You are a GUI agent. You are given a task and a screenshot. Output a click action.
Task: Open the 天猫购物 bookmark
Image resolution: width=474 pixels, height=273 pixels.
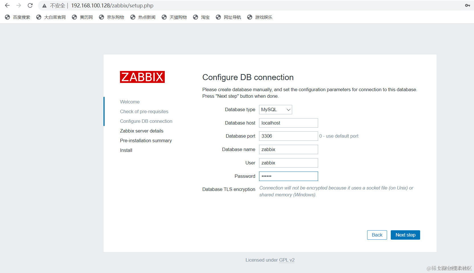pyautogui.click(x=174, y=17)
